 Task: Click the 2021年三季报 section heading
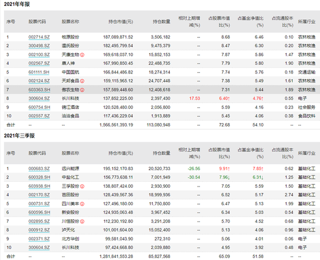(x=19, y=135)
